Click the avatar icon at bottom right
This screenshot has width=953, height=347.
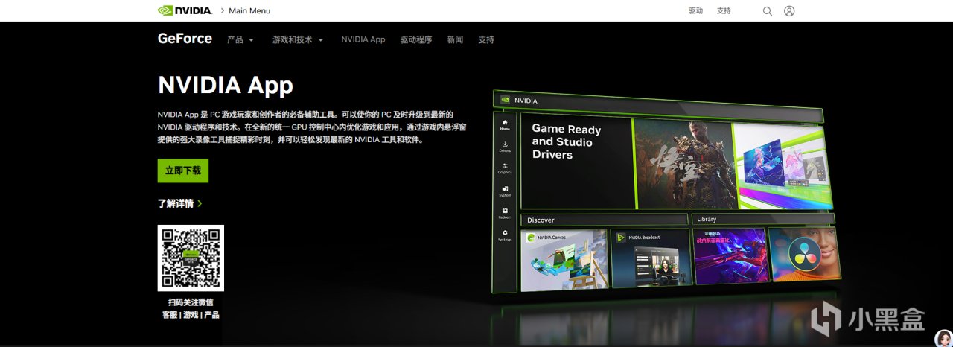(943, 338)
